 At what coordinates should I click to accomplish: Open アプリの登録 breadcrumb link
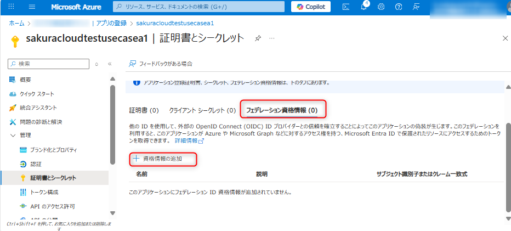(111, 23)
